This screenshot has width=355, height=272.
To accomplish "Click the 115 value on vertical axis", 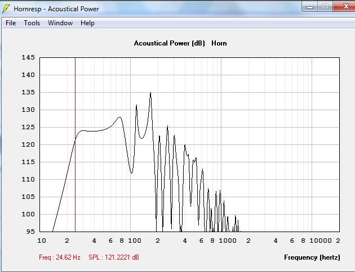I will coord(28,162).
